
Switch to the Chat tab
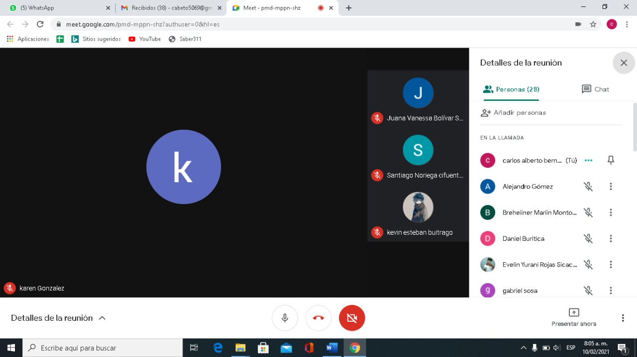pyautogui.click(x=595, y=89)
